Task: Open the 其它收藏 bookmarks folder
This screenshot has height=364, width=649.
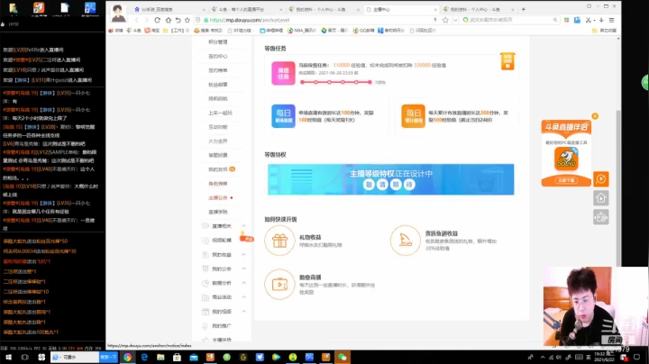Action: [x=604, y=31]
